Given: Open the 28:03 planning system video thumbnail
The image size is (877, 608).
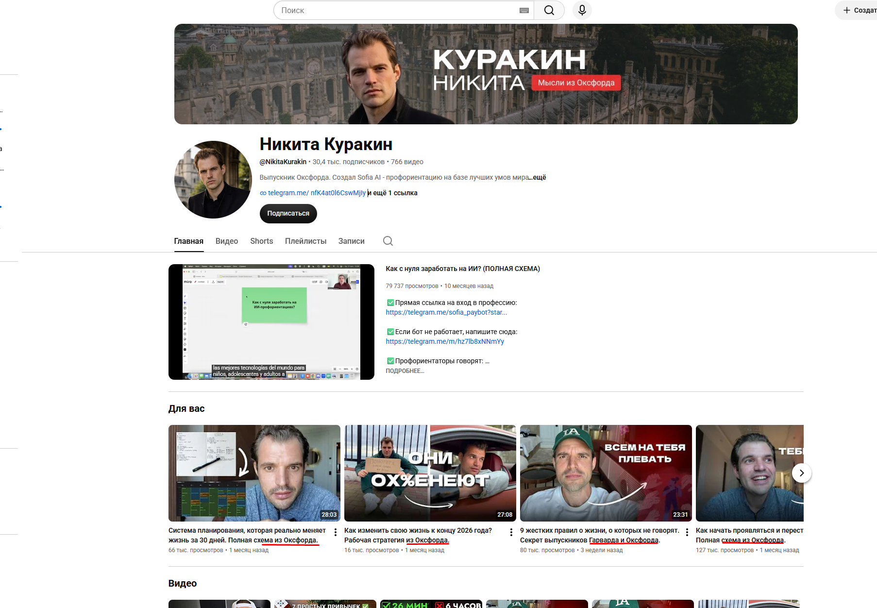Looking at the screenshot, I should (x=254, y=473).
